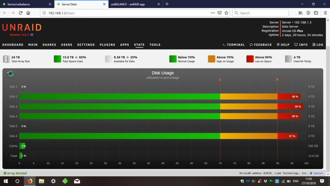
Task: Switch to the Server/unbalance tab
Action: [27, 4]
